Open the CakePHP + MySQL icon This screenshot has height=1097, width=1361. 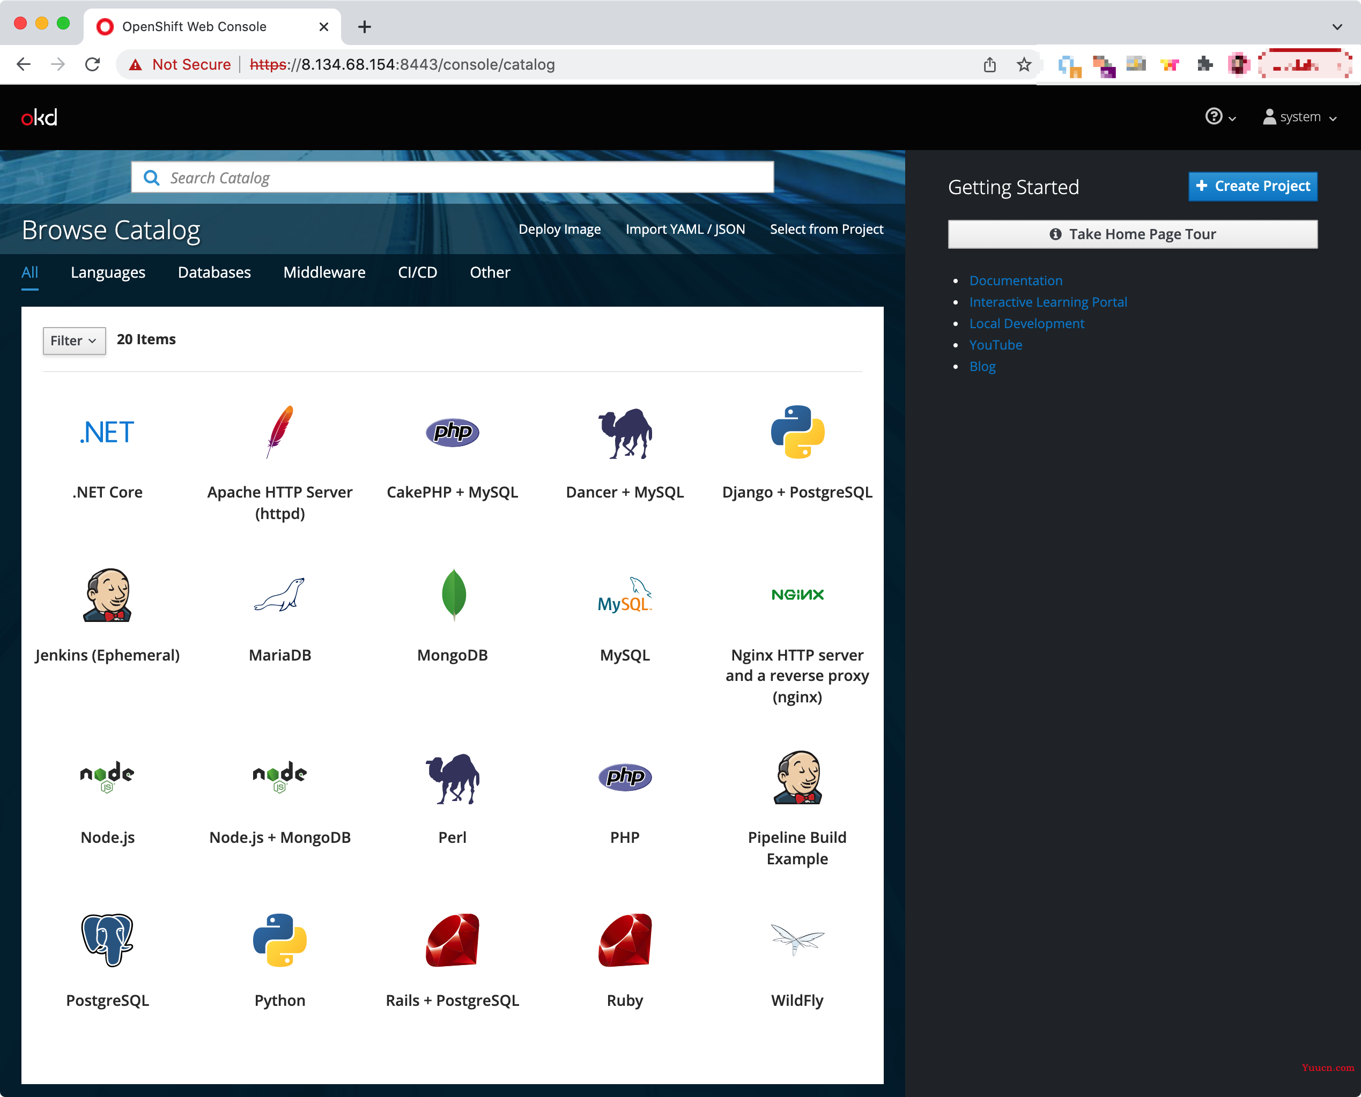click(453, 432)
